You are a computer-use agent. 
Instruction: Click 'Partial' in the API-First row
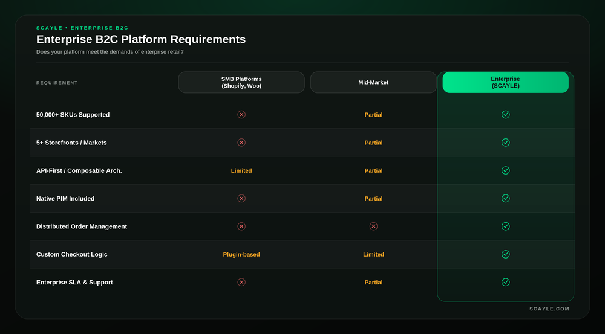pyautogui.click(x=373, y=171)
